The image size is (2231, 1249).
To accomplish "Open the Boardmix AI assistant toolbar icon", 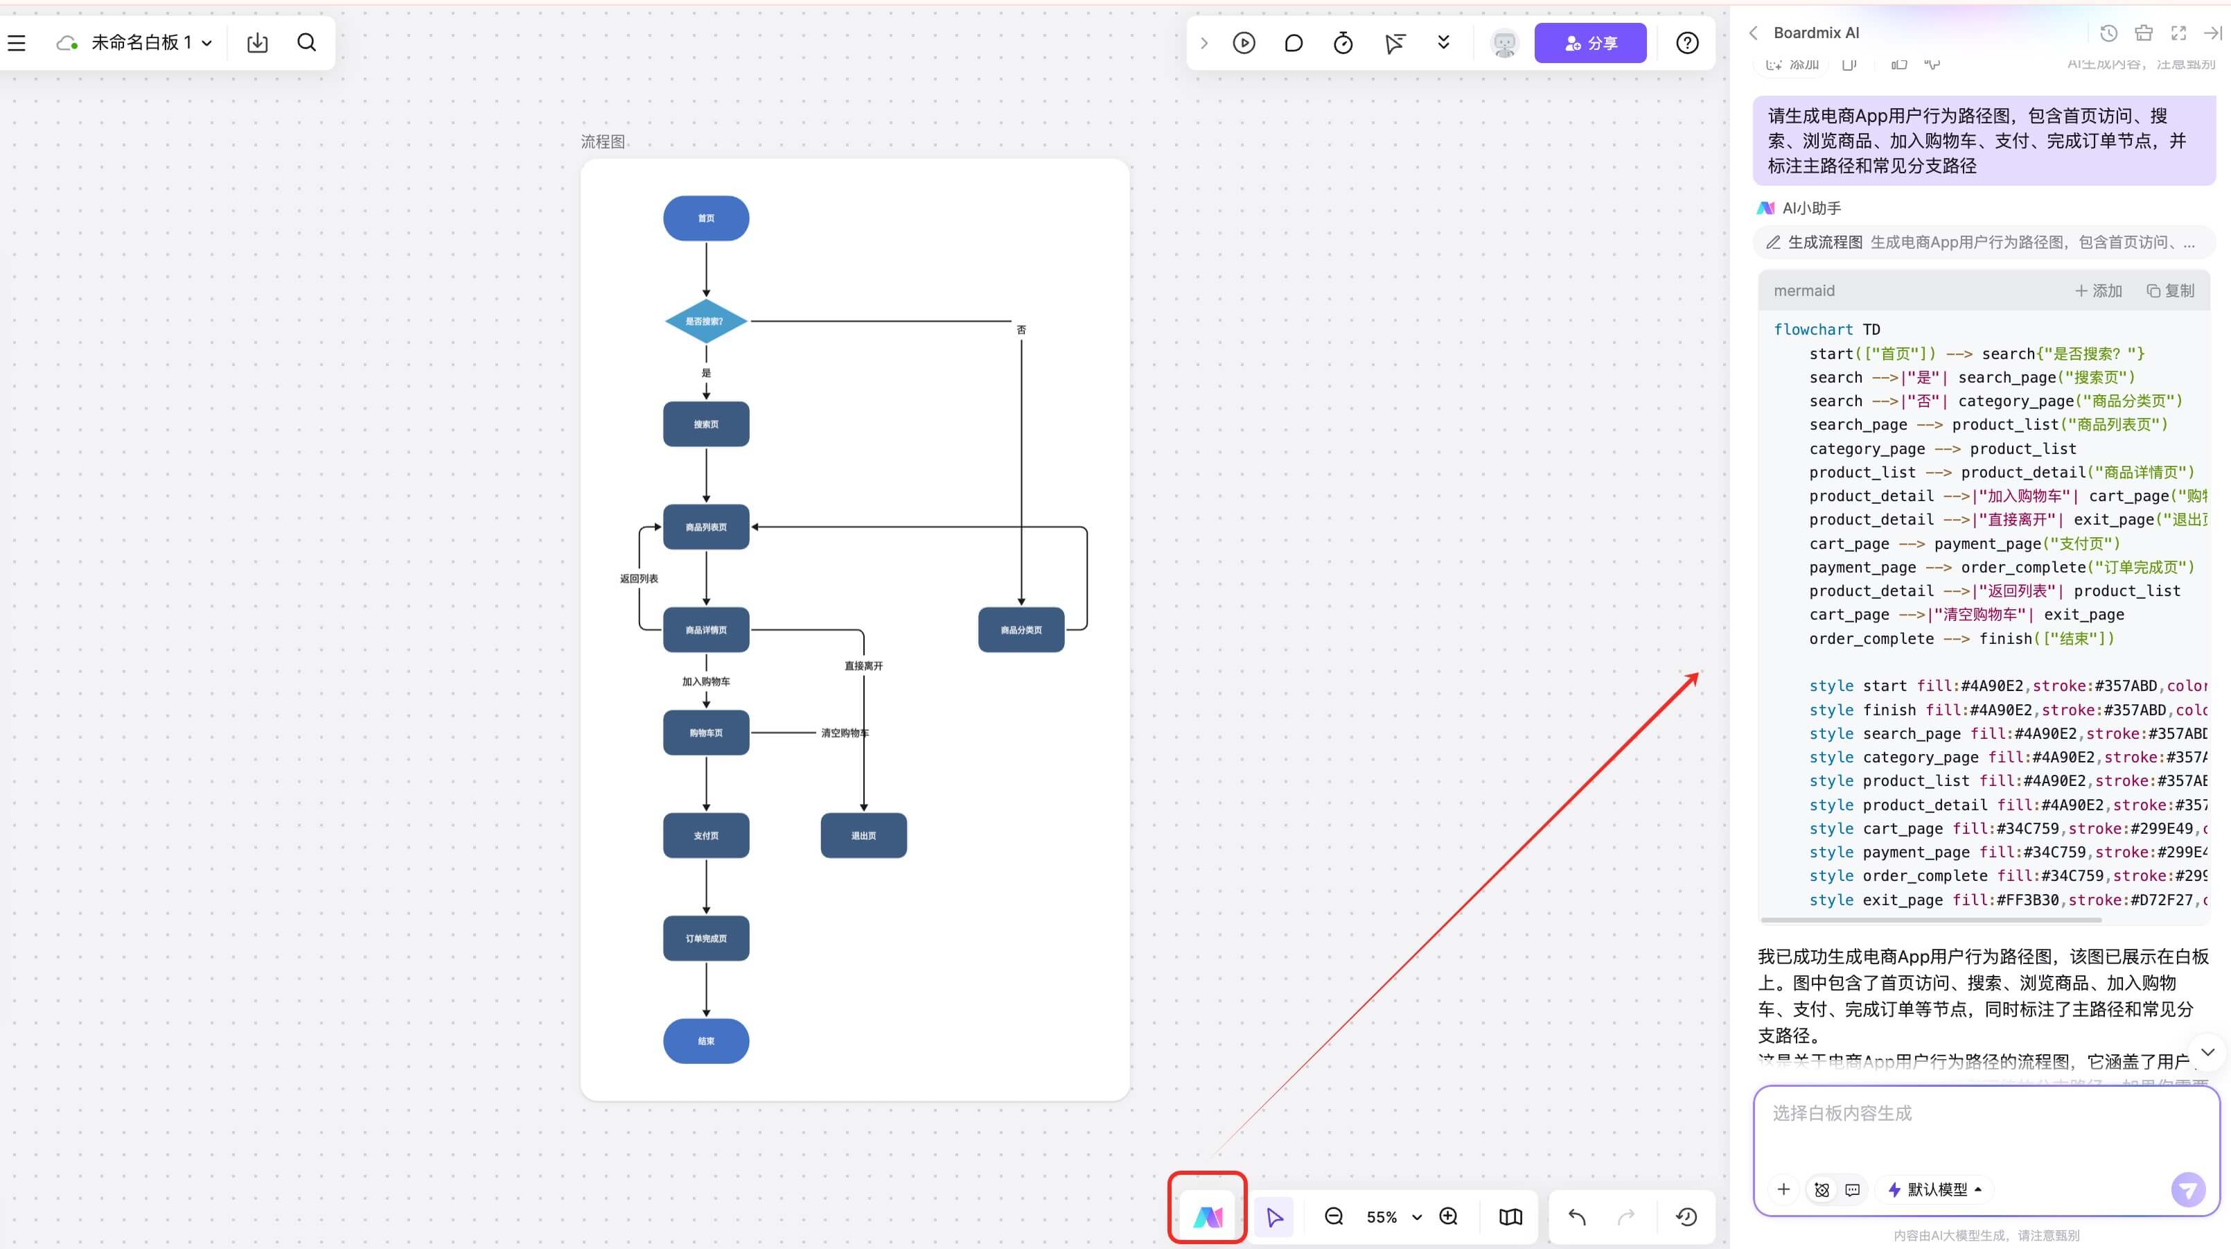I will pos(1207,1217).
